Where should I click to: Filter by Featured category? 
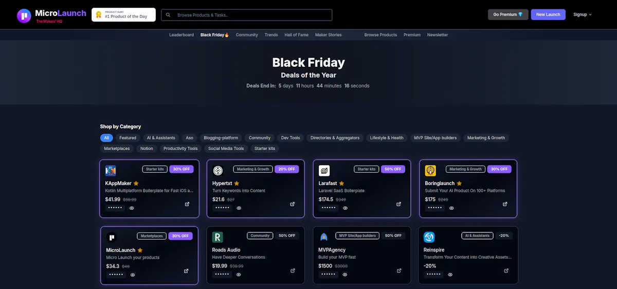tap(128, 138)
